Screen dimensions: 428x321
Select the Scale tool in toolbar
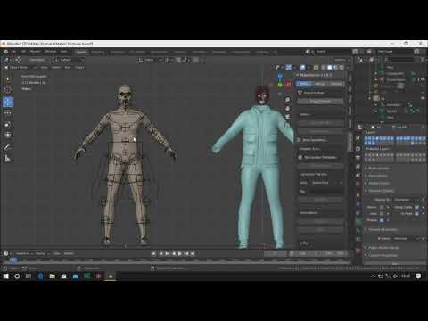8,124
